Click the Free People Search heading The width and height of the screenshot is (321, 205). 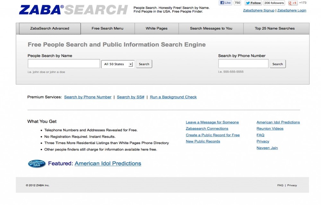[117, 45]
